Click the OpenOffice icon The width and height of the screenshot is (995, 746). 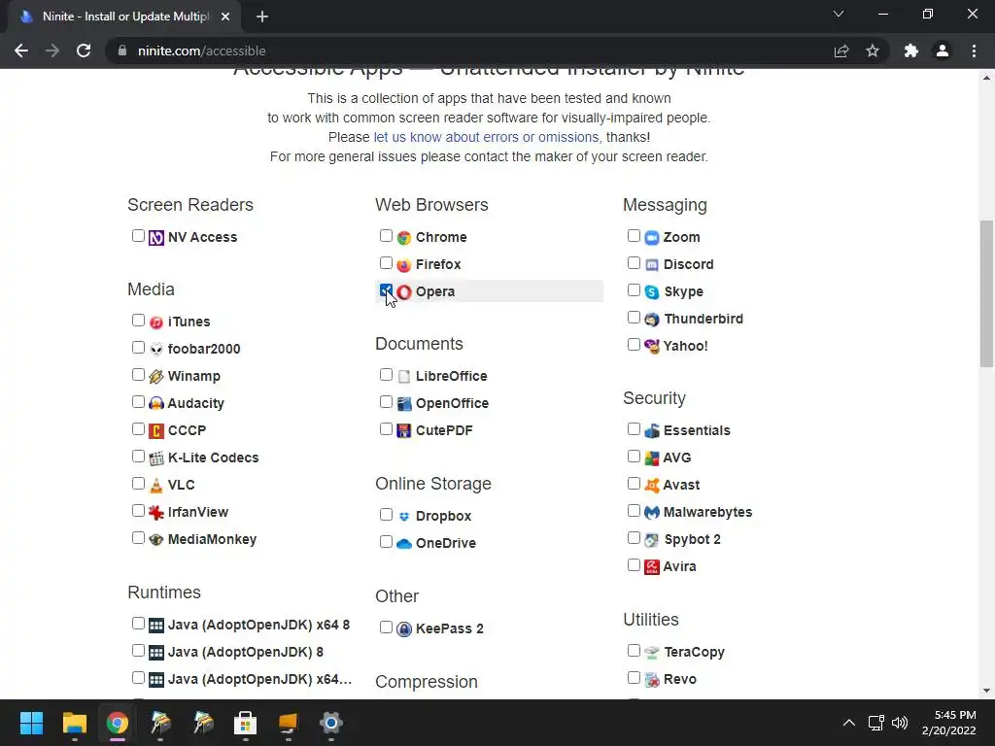tap(404, 404)
